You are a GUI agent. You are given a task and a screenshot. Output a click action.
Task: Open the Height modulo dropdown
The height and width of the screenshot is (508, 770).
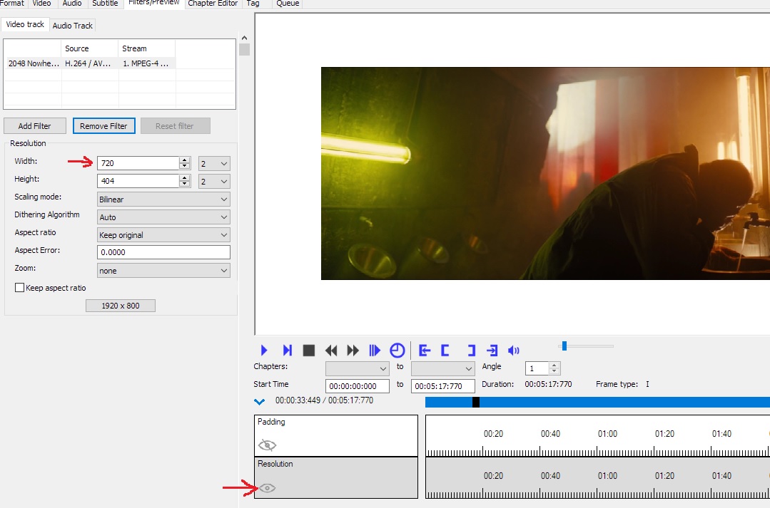click(x=214, y=182)
